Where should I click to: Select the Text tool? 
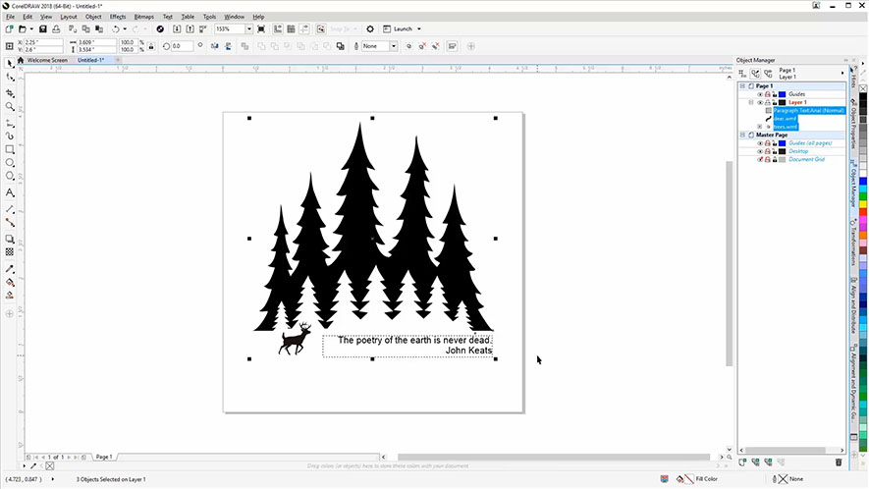(x=10, y=192)
